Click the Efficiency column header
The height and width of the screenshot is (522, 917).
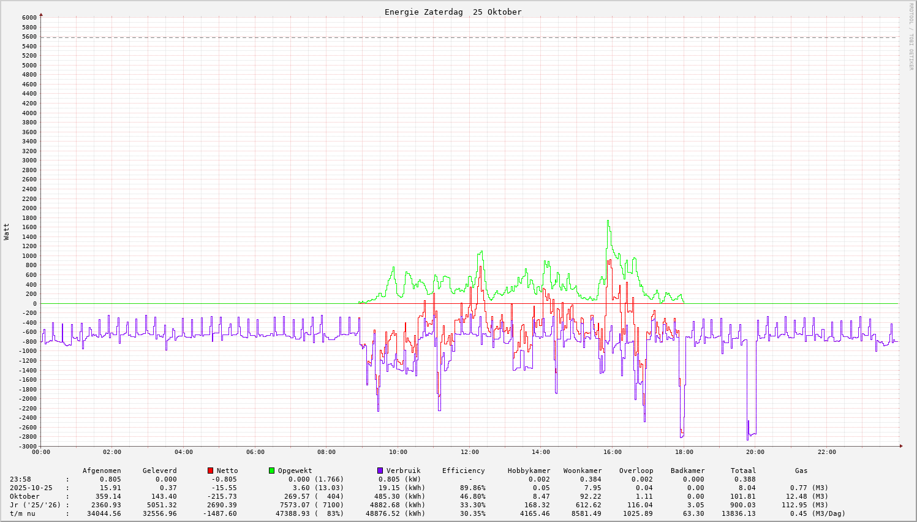click(463, 471)
